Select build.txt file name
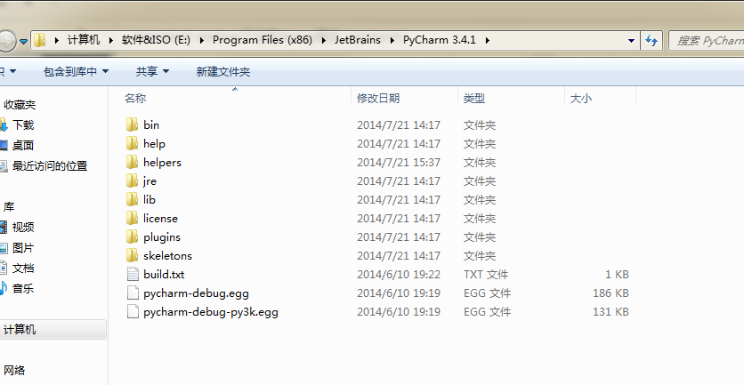744x385 pixels. click(x=164, y=274)
